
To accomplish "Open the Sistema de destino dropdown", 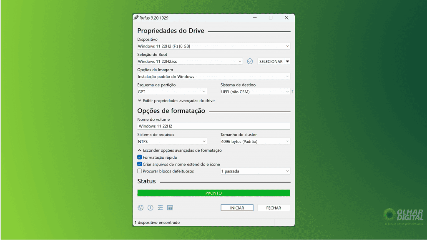I will (255, 92).
